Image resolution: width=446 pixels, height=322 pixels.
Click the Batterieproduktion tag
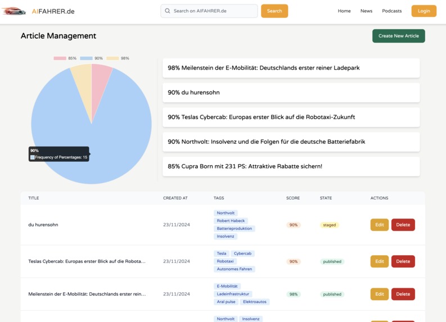[235, 229]
